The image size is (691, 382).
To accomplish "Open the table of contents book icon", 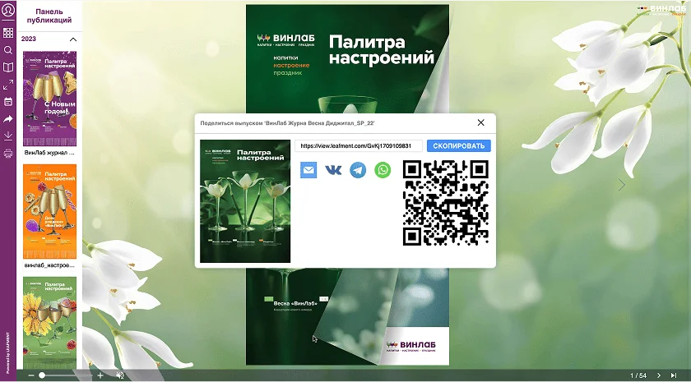I will coord(8,67).
